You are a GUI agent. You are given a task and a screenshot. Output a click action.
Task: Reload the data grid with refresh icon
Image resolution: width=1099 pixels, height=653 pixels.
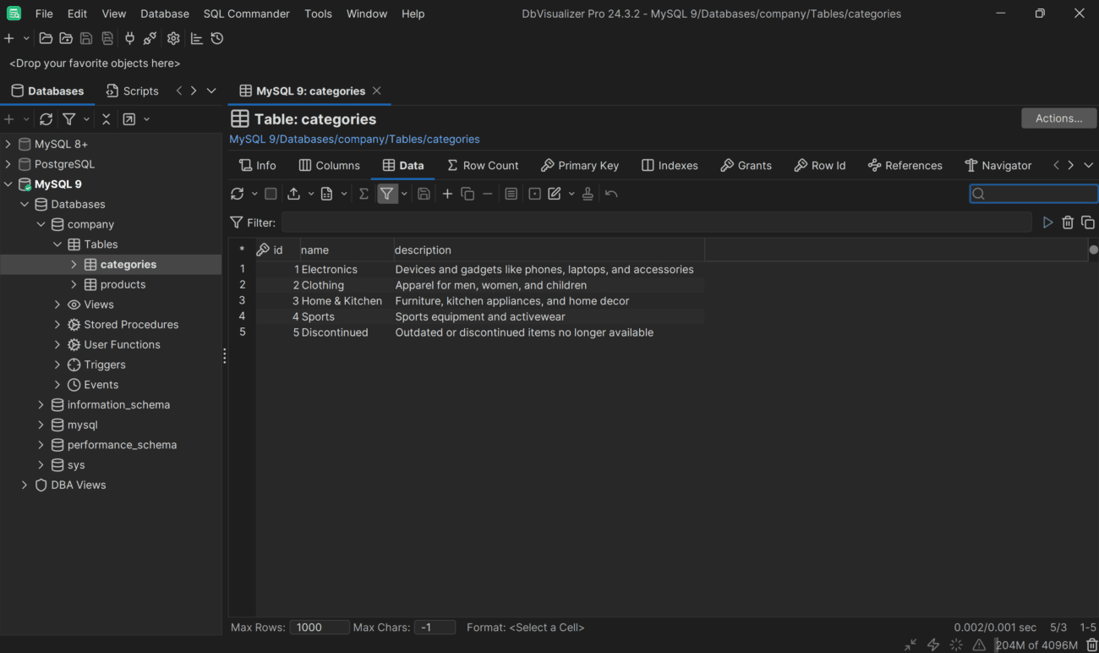point(237,194)
